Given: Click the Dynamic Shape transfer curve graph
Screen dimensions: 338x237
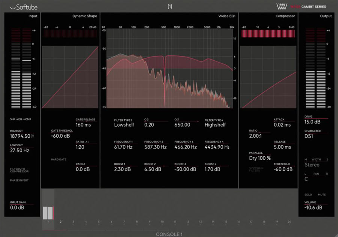Looking at the screenshot, I should pyautogui.click(x=70, y=77).
